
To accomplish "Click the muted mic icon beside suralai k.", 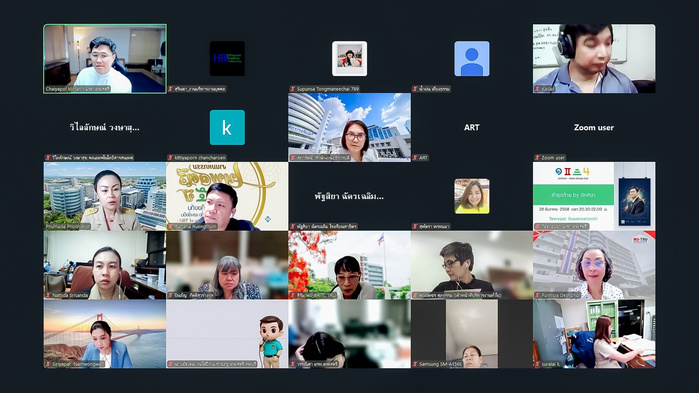I will pos(537,364).
